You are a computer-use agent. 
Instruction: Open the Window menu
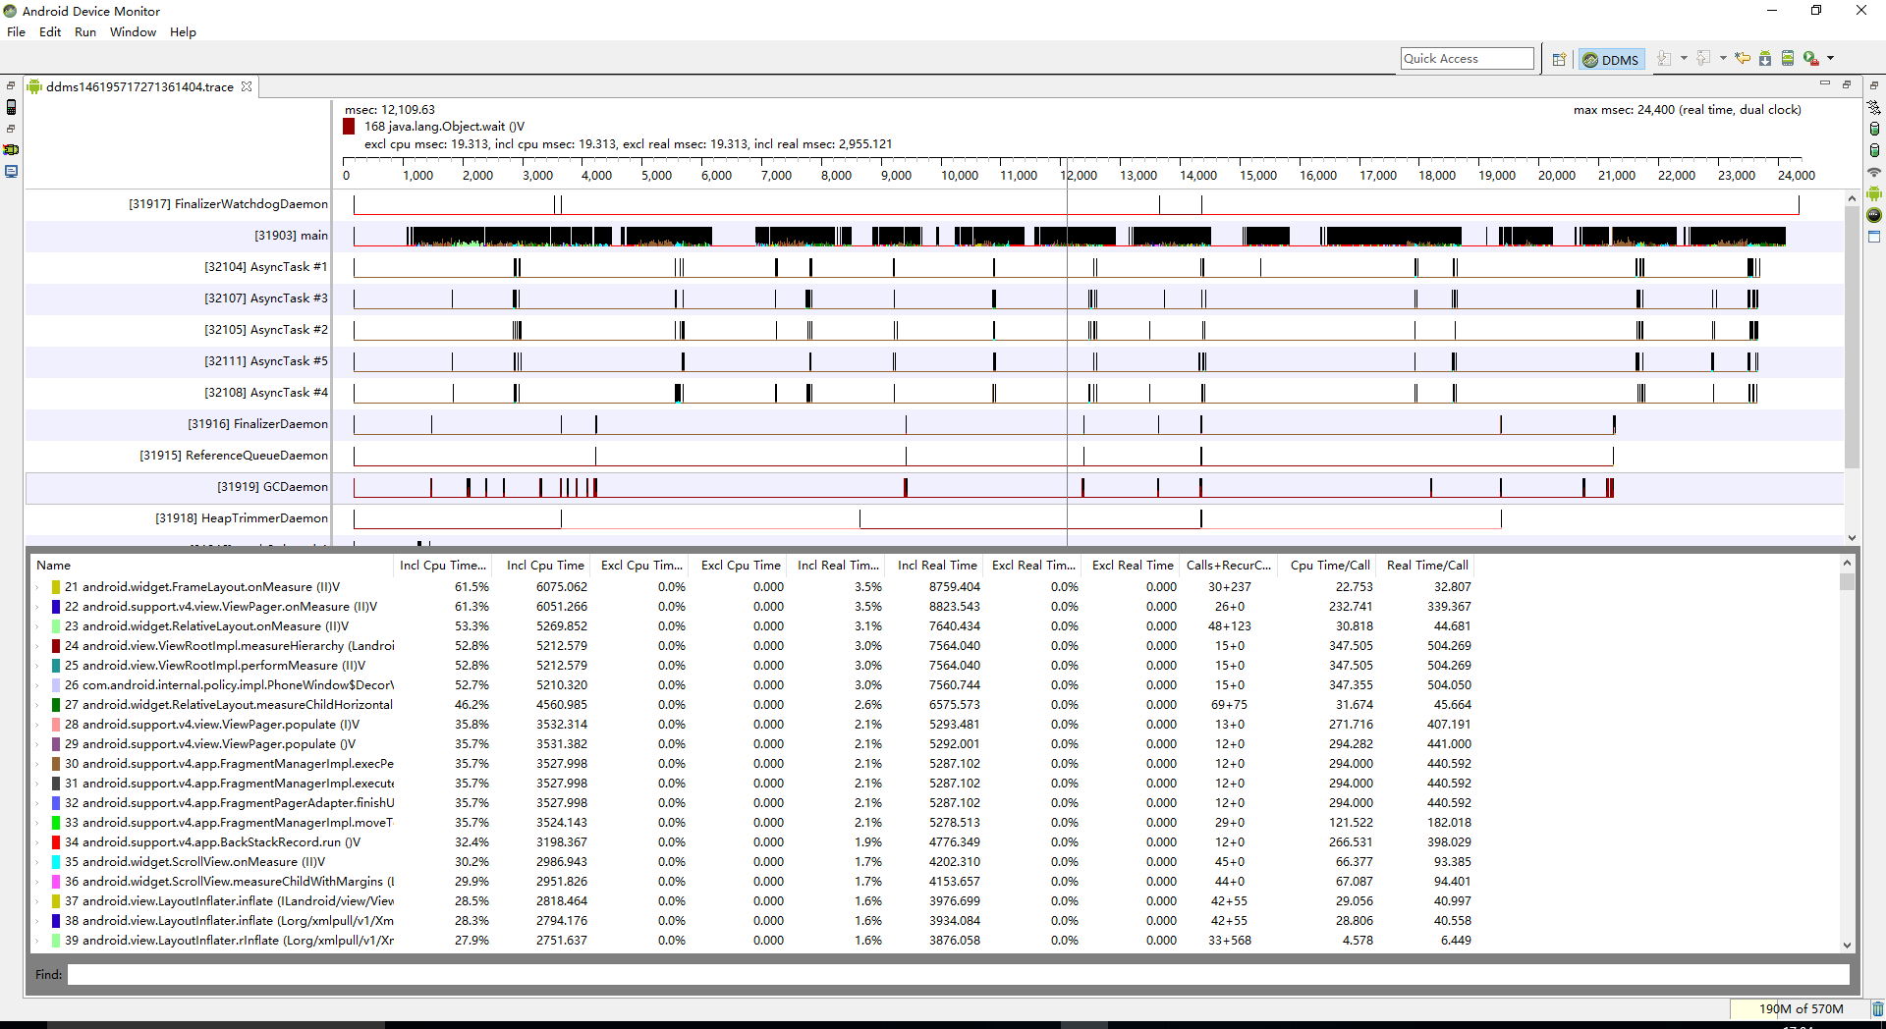click(x=133, y=32)
